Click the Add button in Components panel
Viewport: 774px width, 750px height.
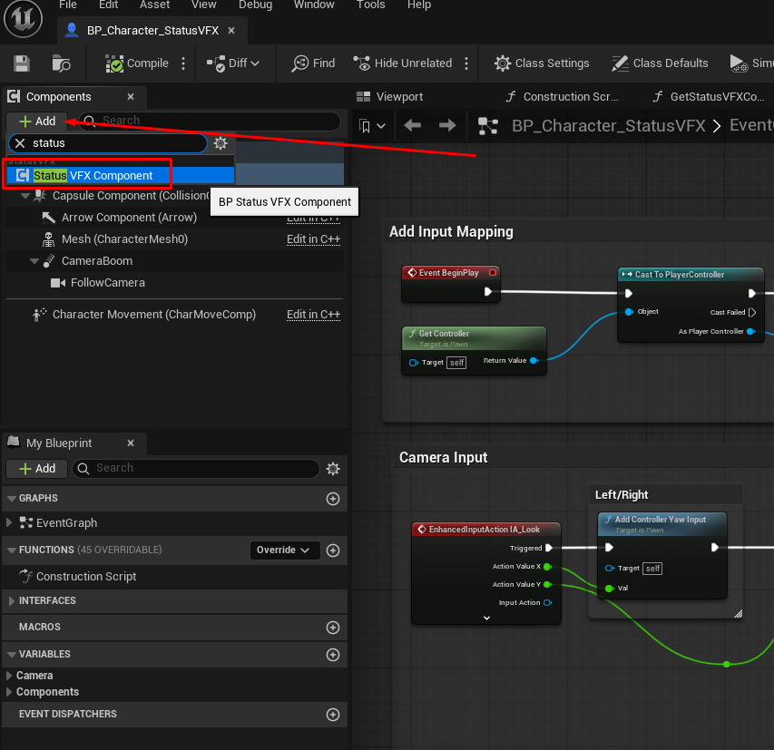click(x=36, y=121)
